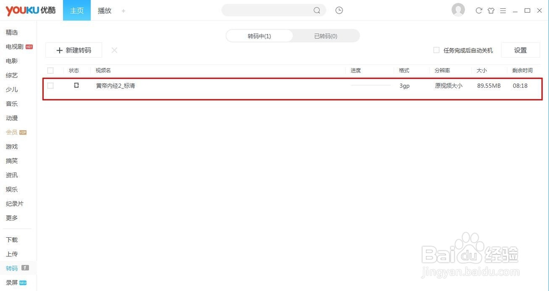Open 纪录片 in the sidebar
This screenshot has width=549, height=291.
click(14, 204)
